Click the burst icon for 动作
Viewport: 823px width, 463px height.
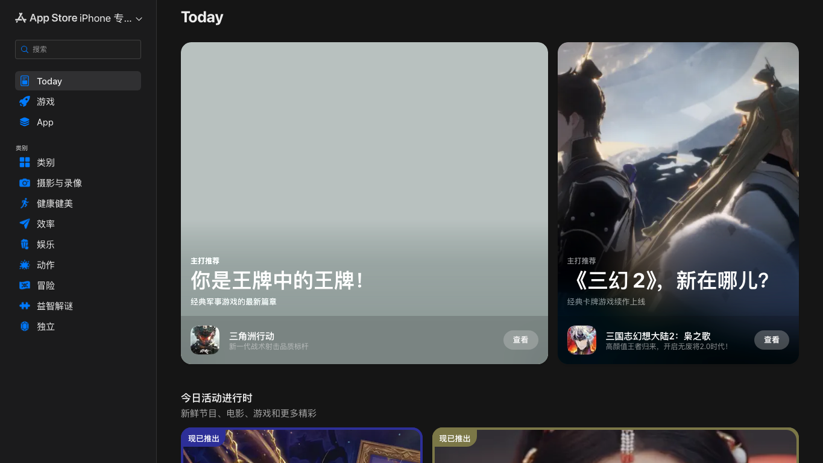click(x=25, y=265)
